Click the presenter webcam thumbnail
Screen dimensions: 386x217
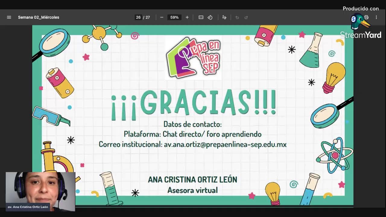40,191
